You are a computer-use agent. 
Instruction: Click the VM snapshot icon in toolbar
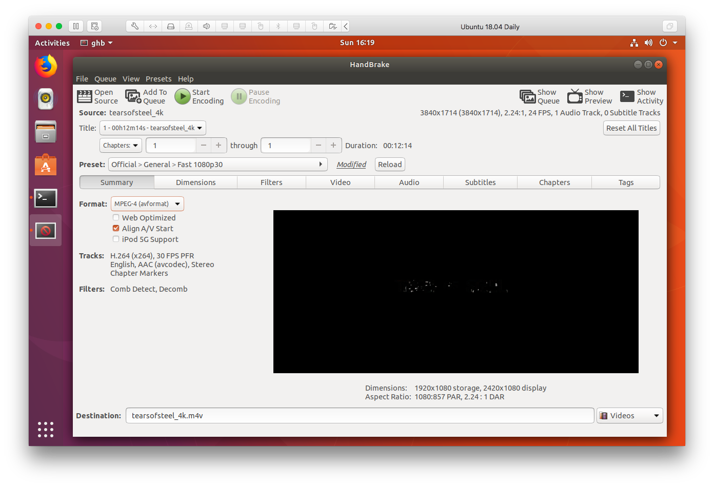[94, 26]
